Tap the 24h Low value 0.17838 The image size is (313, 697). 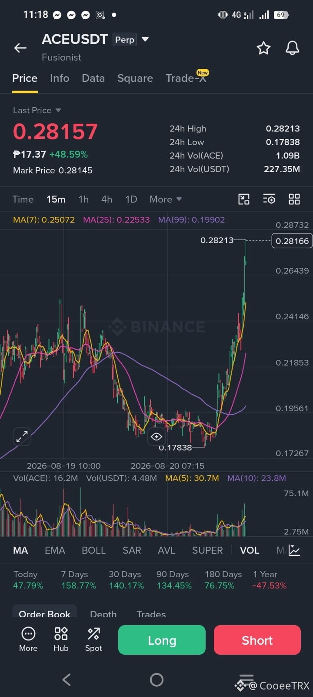pyautogui.click(x=283, y=142)
